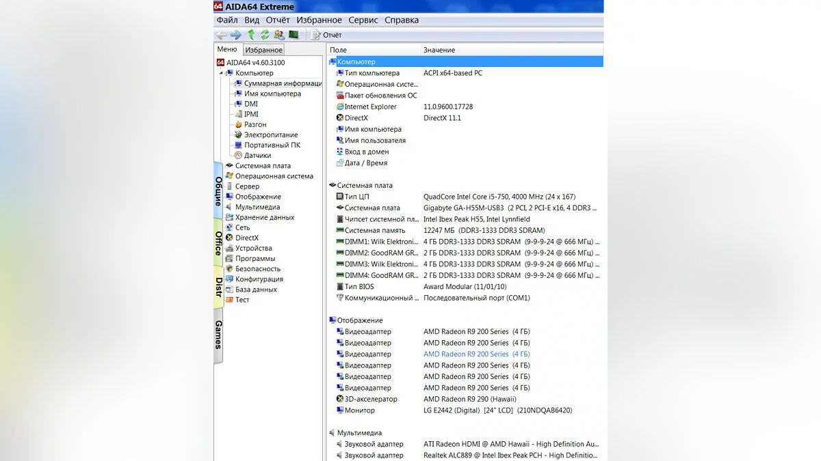
Task: Select Хранение данных in the left tree
Action: [265, 217]
